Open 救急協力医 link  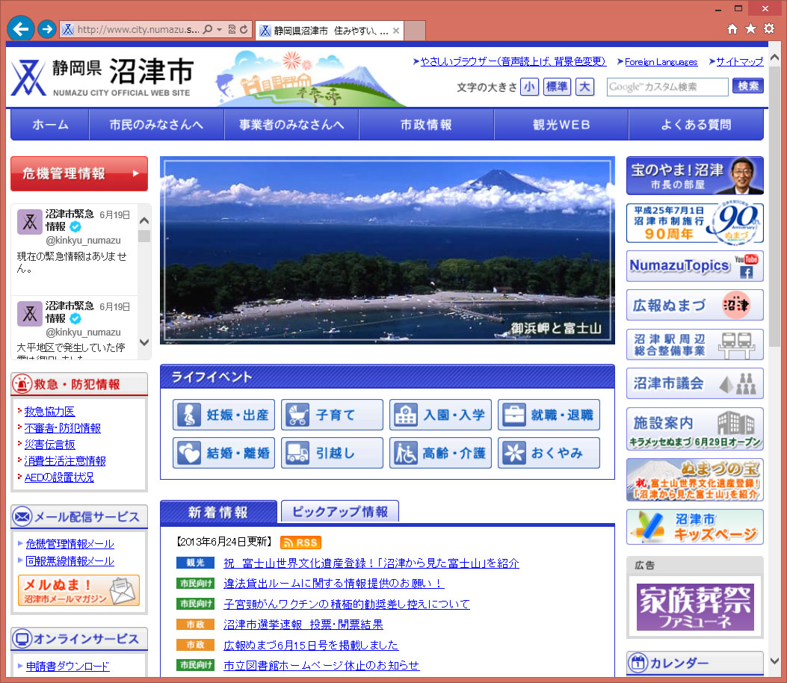coord(49,412)
